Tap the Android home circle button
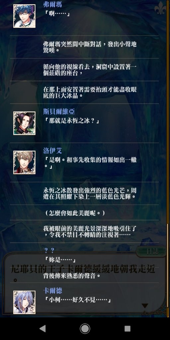170x340 pixels. pos(85,329)
